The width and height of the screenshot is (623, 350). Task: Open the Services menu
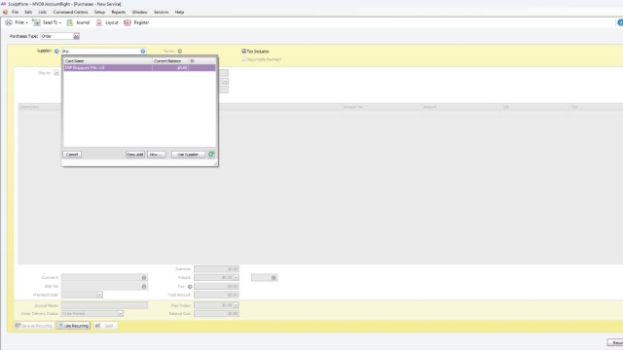point(161,13)
